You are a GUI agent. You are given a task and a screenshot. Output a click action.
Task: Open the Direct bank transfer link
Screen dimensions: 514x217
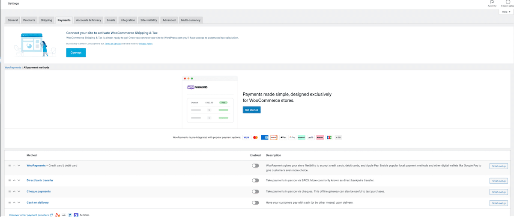click(40, 180)
